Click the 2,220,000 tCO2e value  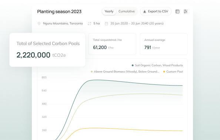(41, 55)
